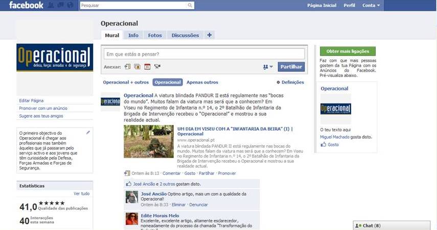The image size is (437, 230).
Task: Click Sugere aos teus amigos link
Action: pyautogui.click(x=41, y=116)
